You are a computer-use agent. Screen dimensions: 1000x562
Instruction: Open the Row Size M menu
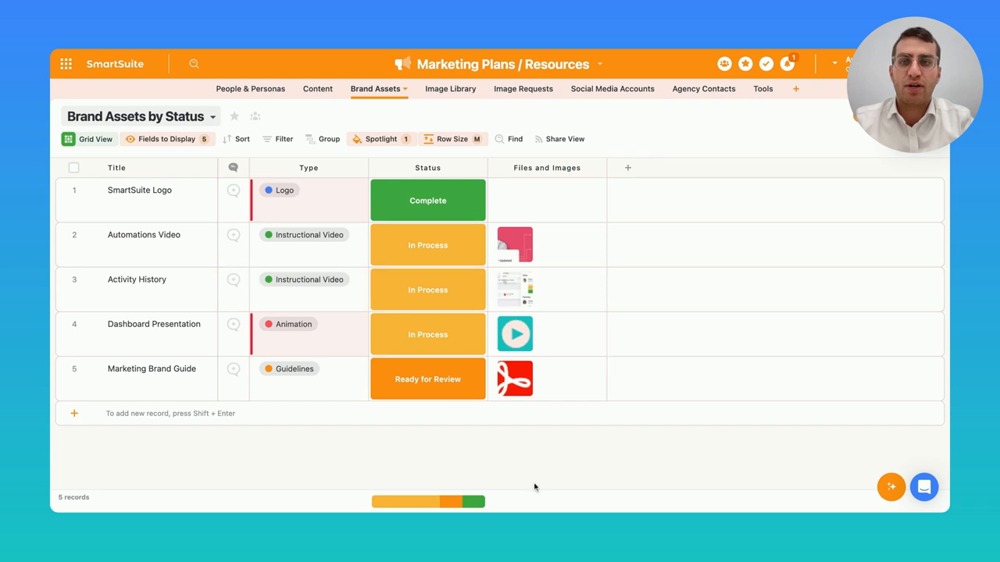click(452, 139)
